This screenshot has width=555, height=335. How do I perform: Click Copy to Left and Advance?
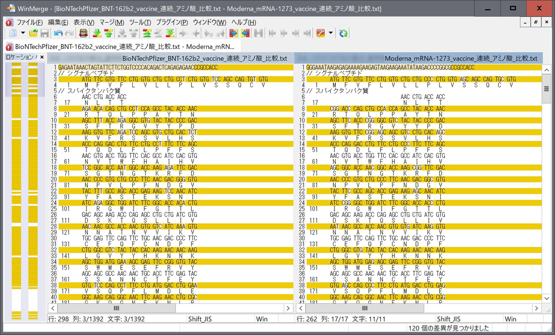[x=220, y=33]
